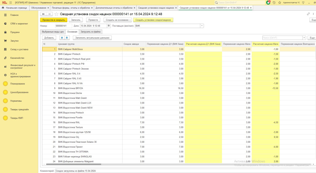316x173 pixels.
Task: Copy document link via chain icon
Action: point(308,14)
